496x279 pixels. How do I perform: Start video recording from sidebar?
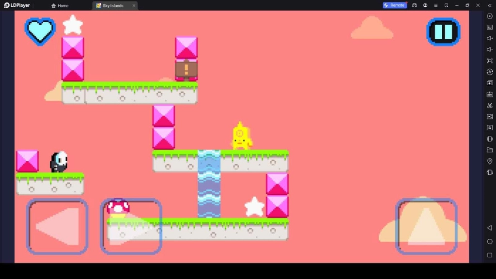[490, 116]
